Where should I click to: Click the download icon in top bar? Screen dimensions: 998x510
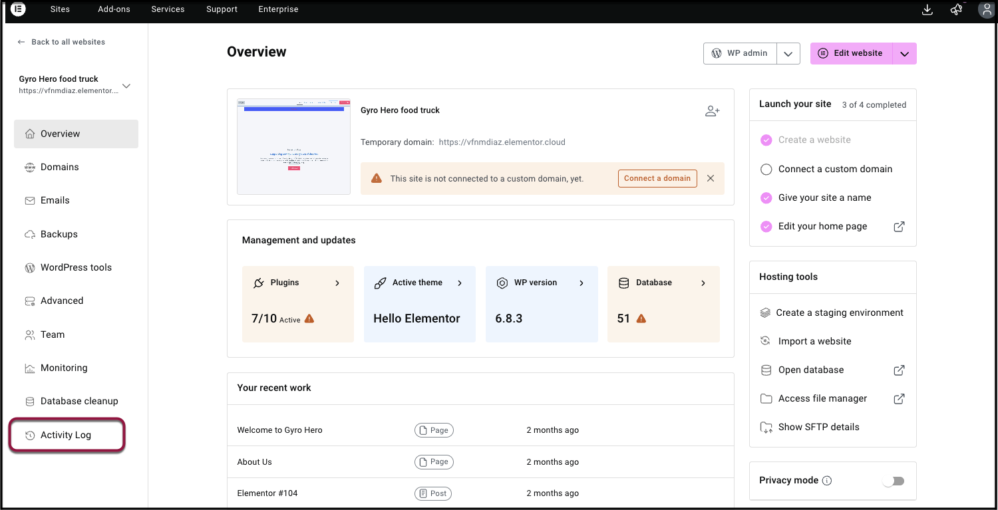coord(927,9)
